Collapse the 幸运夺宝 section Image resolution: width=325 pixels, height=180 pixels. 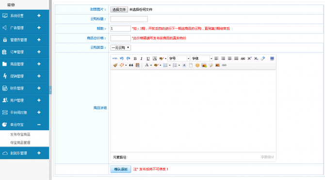pos(24,124)
